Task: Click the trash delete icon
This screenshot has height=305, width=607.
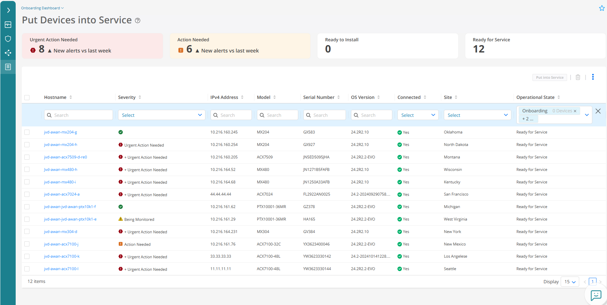Action: 578,77
